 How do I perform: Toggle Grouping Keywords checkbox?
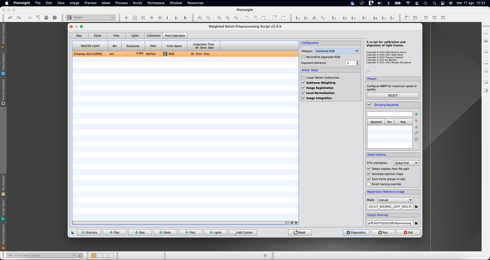[x=369, y=105]
